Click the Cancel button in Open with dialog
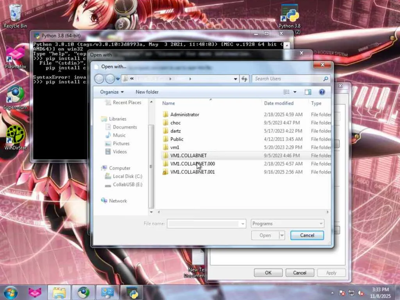400x300 pixels. tap(307, 235)
